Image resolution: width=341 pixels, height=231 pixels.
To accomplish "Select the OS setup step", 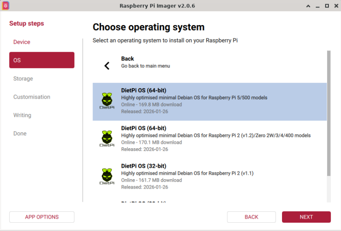I will 42,60.
